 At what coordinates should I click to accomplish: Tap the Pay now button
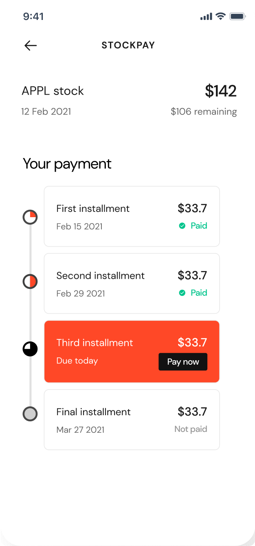pyautogui.click(x=183, y=362)
